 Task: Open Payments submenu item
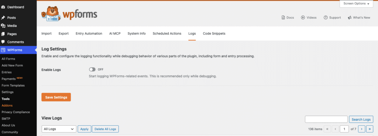click(9, 79)
